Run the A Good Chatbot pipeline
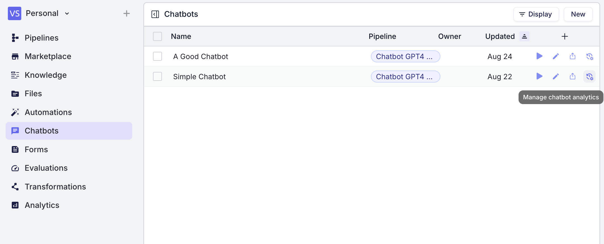Viewport: 604px width, 244px height. coord(539,56)
